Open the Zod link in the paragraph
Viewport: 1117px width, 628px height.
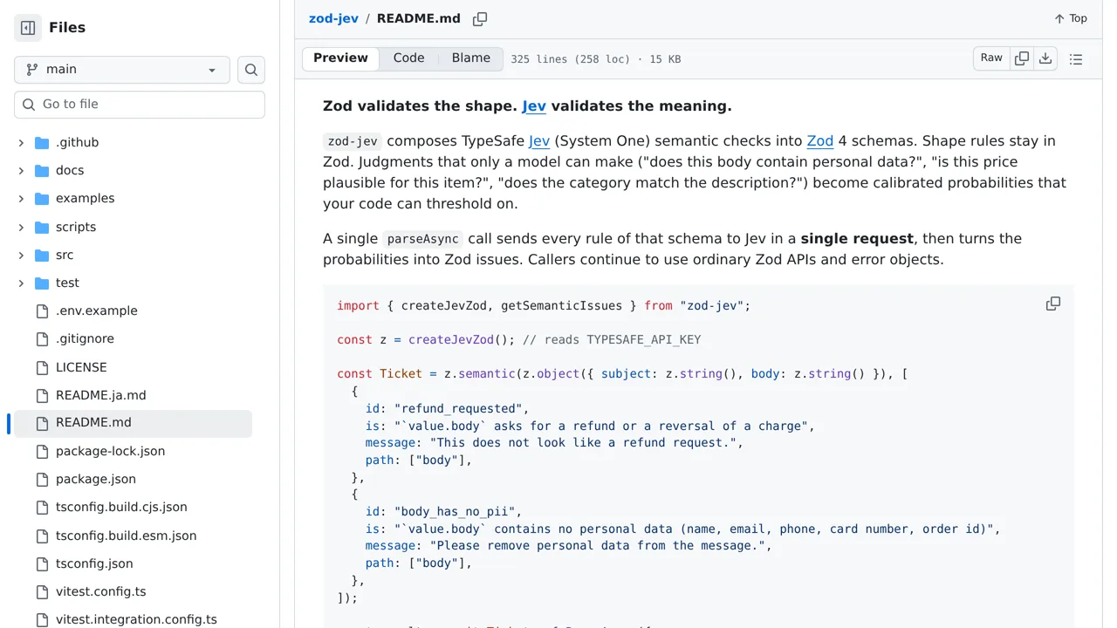click(820, 141)
